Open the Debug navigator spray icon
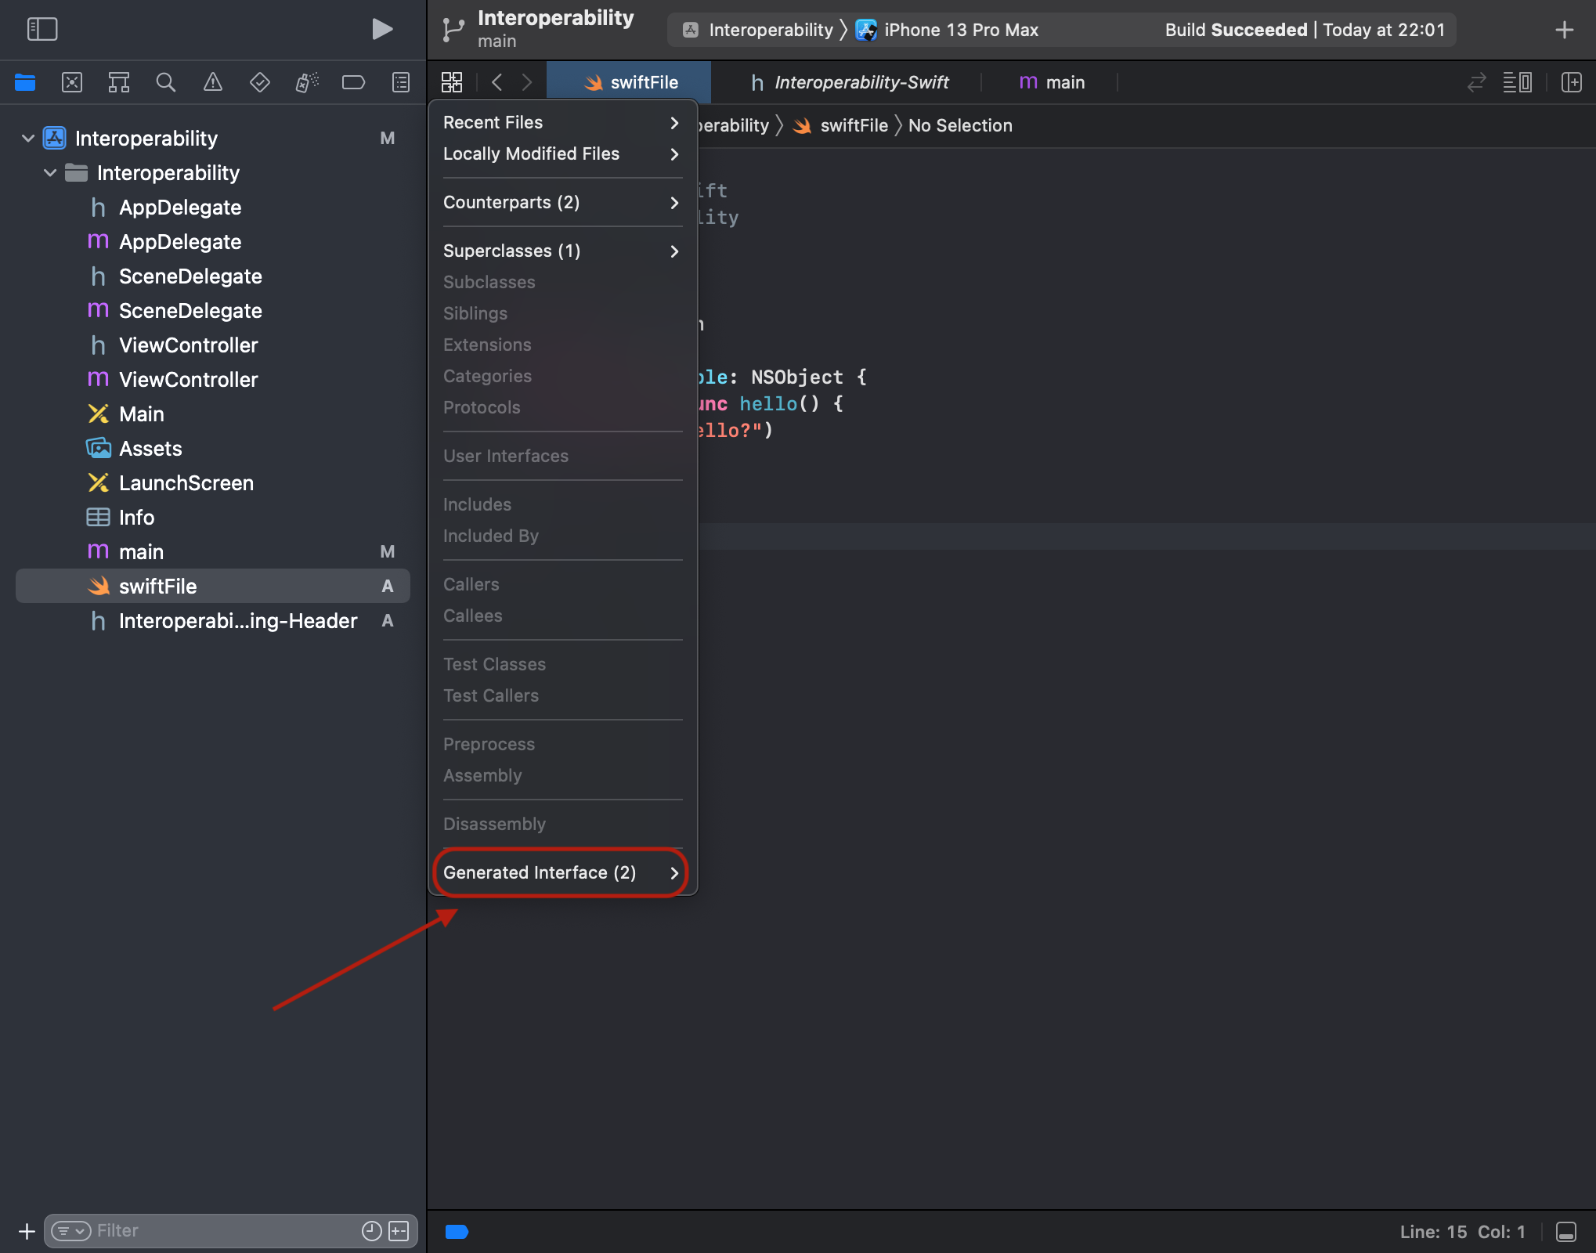The image size is (1596, 1253). pyautogui.click(x=307, y=82)
